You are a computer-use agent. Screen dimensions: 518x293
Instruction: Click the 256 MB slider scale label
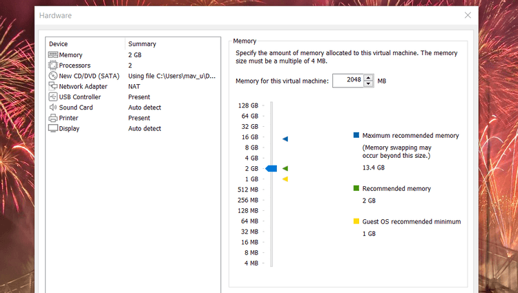pos(248,200)
